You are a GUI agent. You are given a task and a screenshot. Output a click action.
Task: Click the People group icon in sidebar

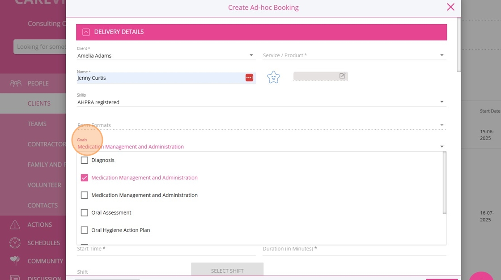pyautogui.click(x=16, y=83)
